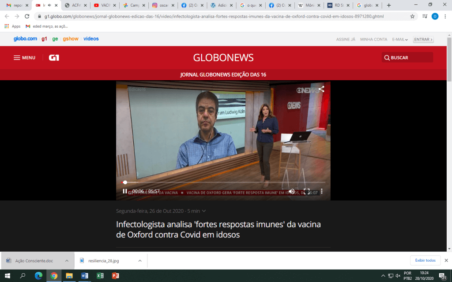Open MINHA CONTA

373,39
